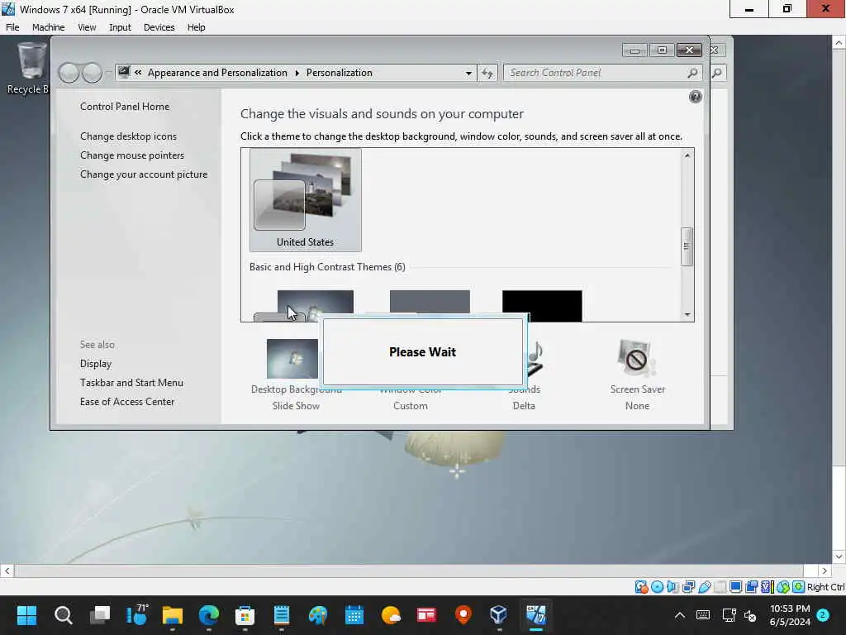Click the VirtualBox display status icon
Screen dimensions: 846x635
pos(736,587)
